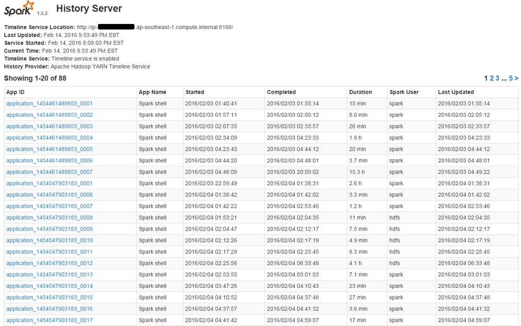Open application_1454461489853_0003

click(x=49, y=126)
